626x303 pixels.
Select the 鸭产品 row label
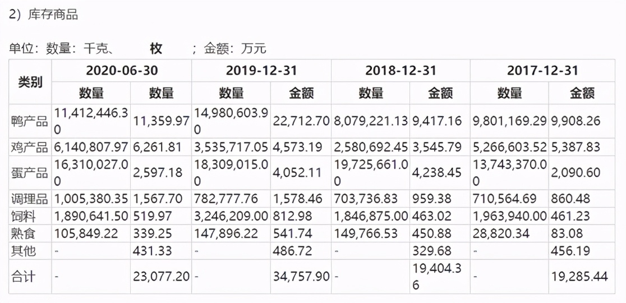pyautogui.click(x=30, y=121)
